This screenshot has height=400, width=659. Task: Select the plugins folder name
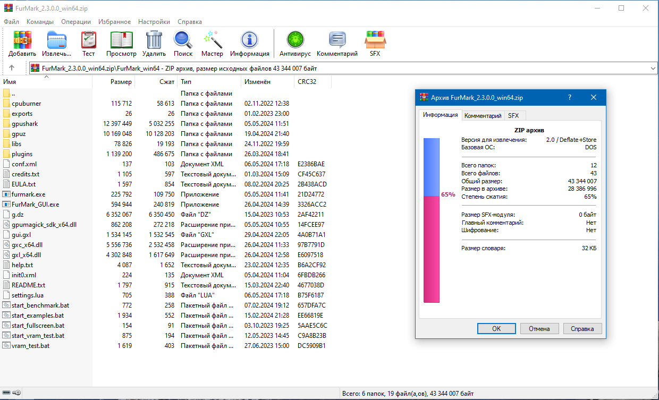(x=22, y=154)
